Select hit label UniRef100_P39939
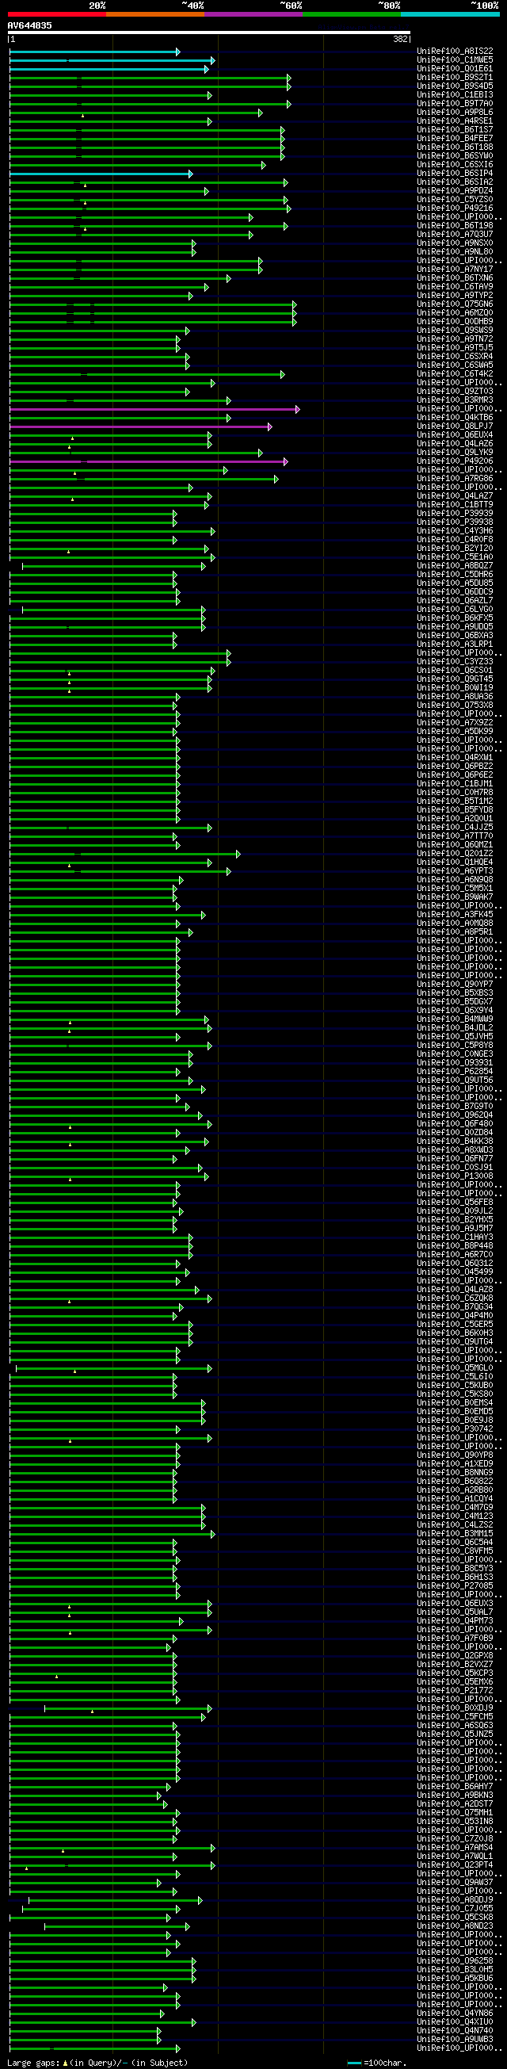 (455, 513)
